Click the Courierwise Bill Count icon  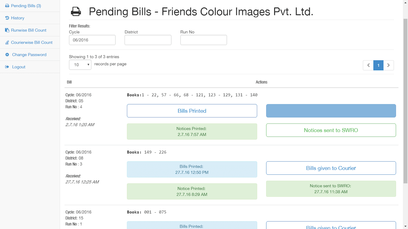point(7,43)
